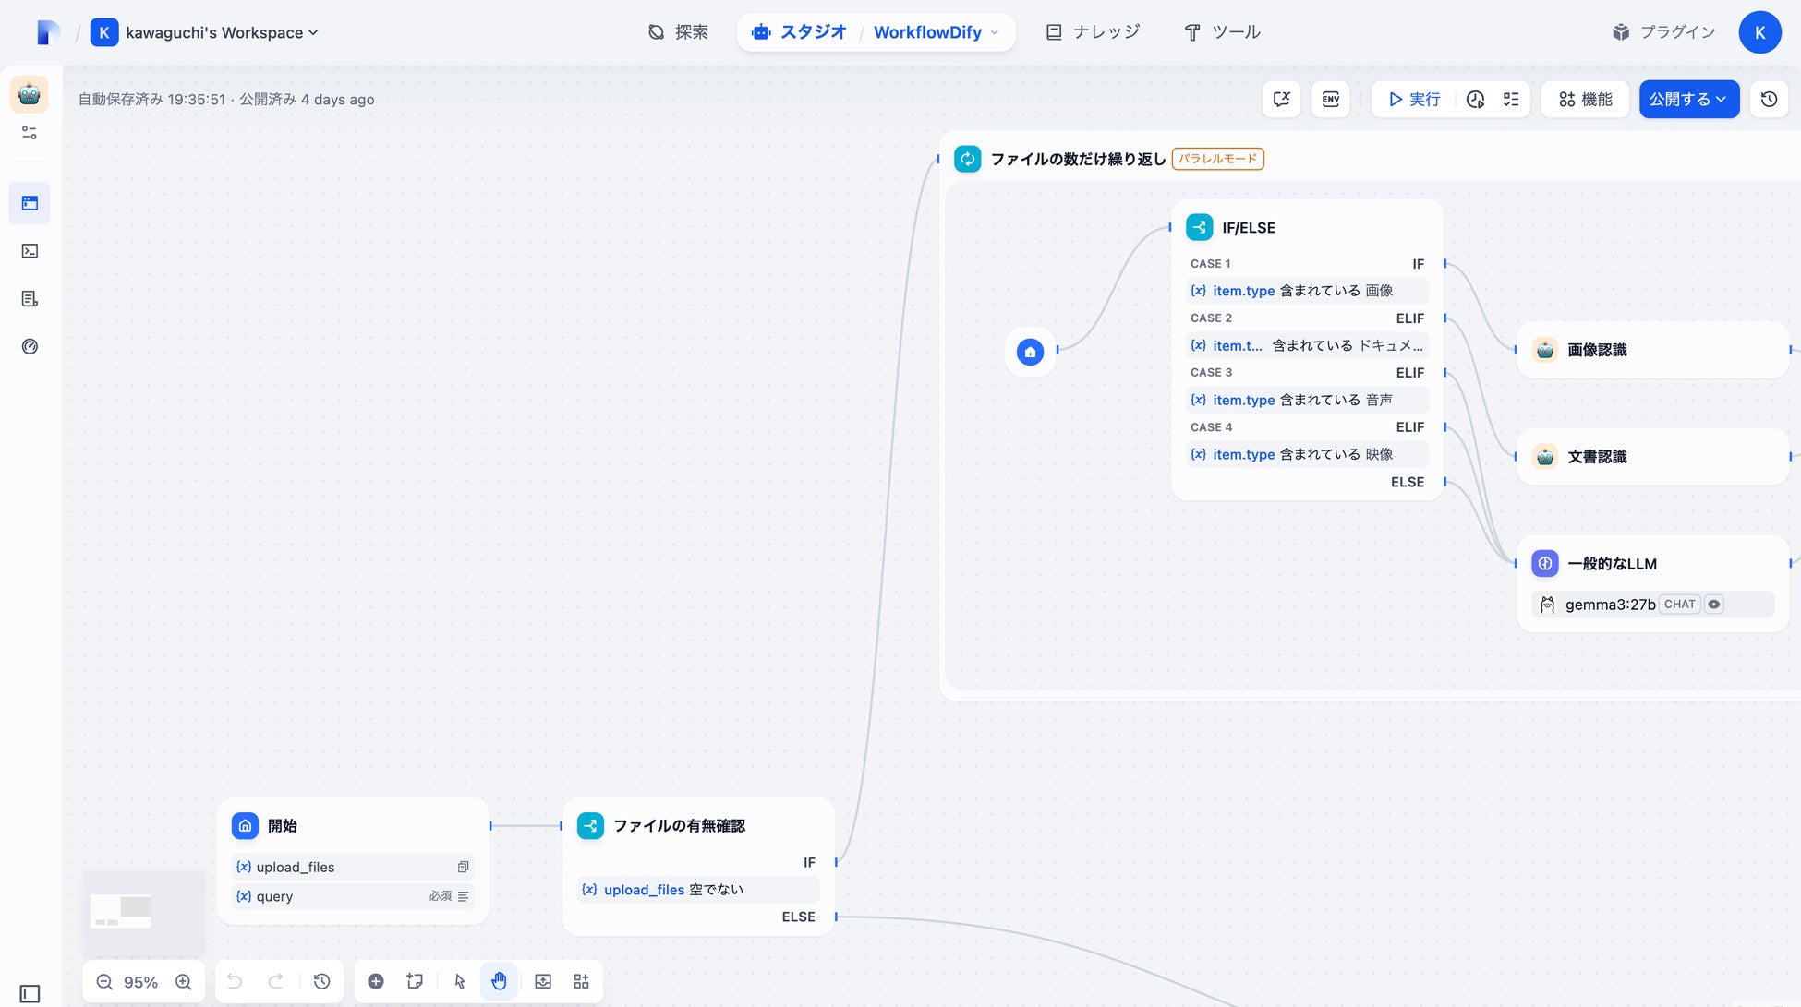Viewport: 1801px width, 1007px height.
Task: Click the zoom out magnifier icon
Action: tap(104, 982)
